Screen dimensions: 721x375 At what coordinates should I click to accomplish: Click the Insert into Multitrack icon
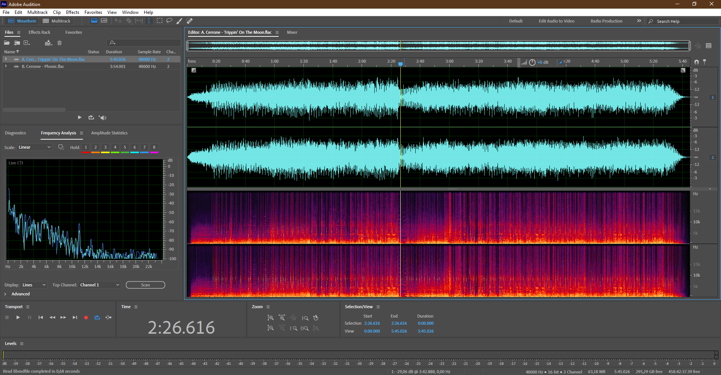(48, 43)
